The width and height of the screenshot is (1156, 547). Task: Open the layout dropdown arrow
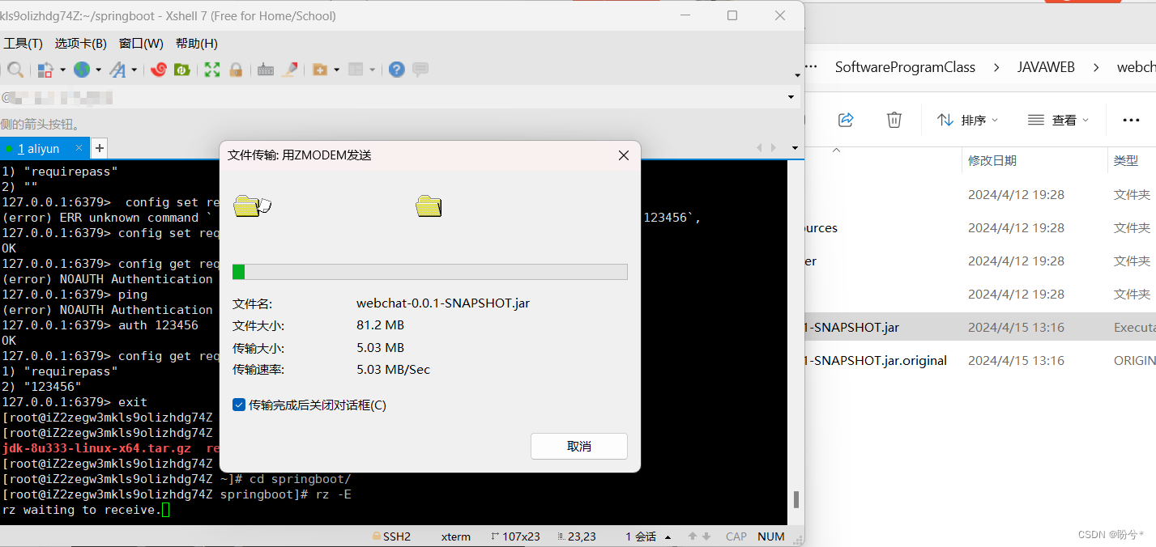pos(373,70)
